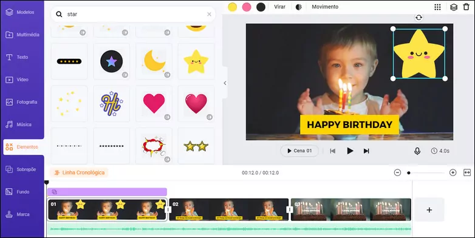Pick the yellow color swatch
The image size is (475, 238).
(233, 7)
